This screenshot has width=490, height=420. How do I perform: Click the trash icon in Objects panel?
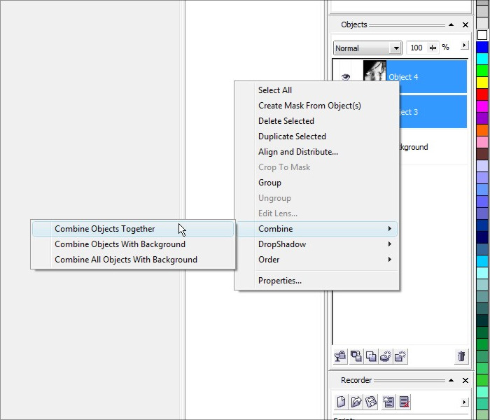click(x=461, y=356)
